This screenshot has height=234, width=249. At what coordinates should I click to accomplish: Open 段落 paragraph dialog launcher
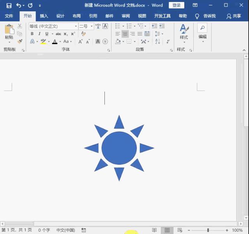171,50
